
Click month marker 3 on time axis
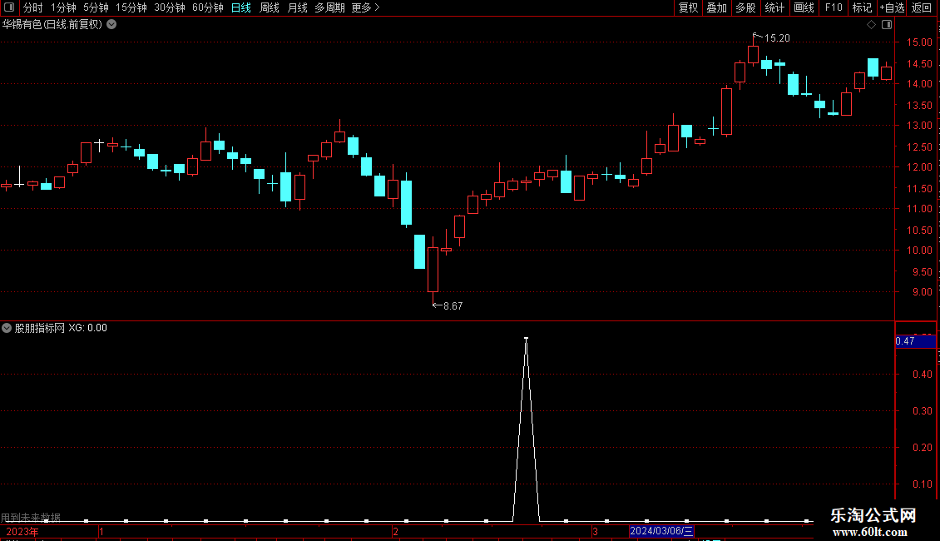tap(595, 531)
